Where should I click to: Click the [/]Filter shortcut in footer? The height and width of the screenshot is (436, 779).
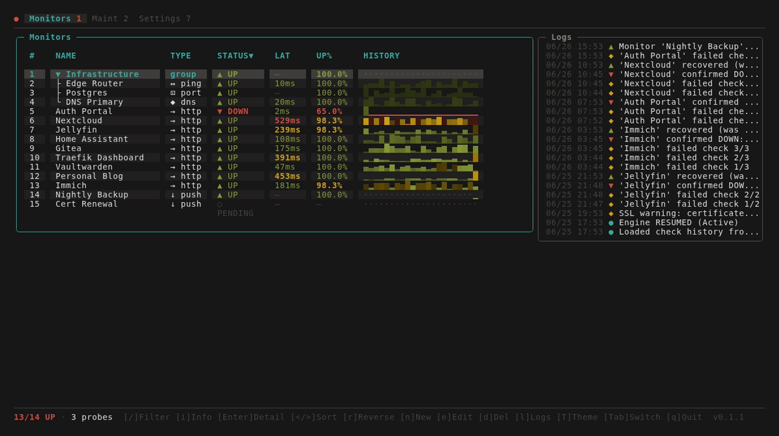coord(146,417)
